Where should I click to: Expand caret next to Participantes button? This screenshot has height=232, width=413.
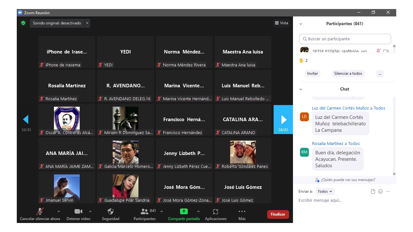pyautogui.click(x=162, y=211)
